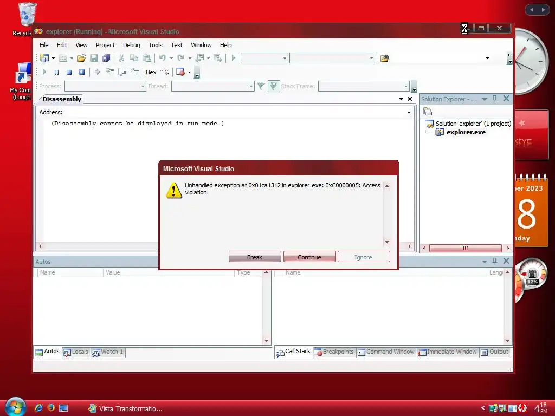This screenshot has height=416, width=555.
Task: Click the Step Over icon
Action: (x=122, y=72)
